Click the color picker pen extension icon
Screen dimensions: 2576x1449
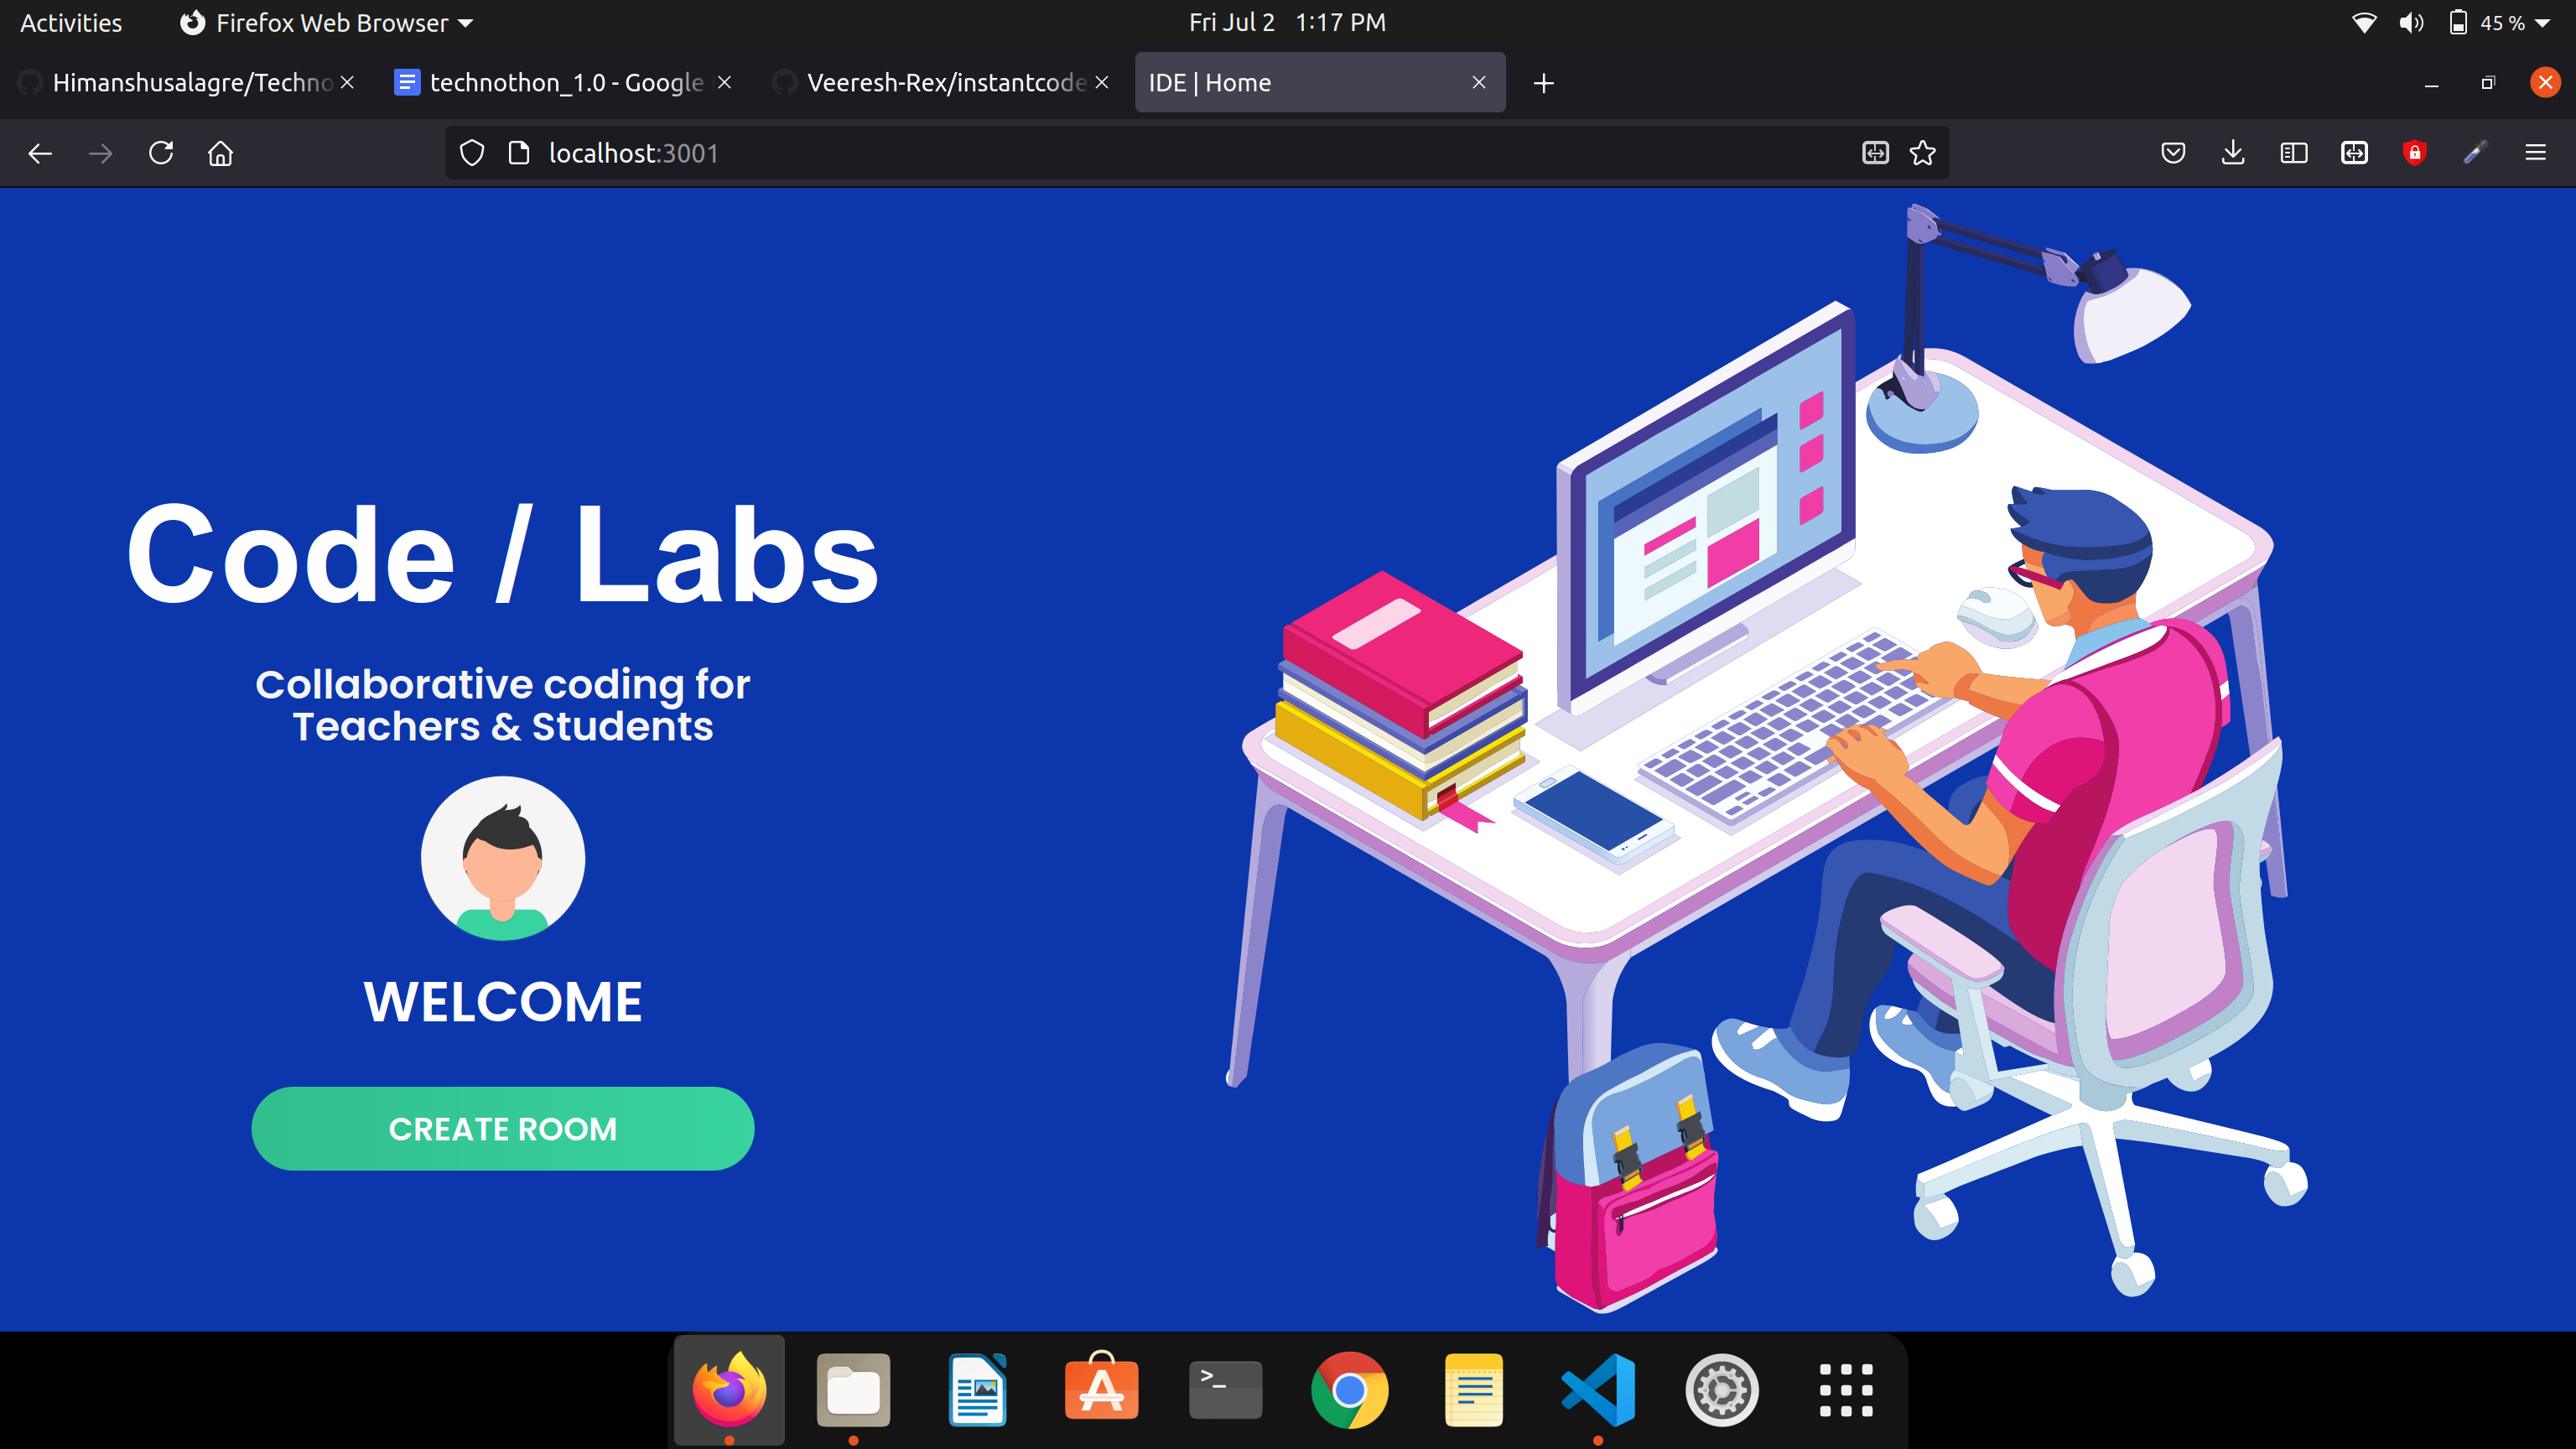pyautogui.click(x=2475, y=153)
